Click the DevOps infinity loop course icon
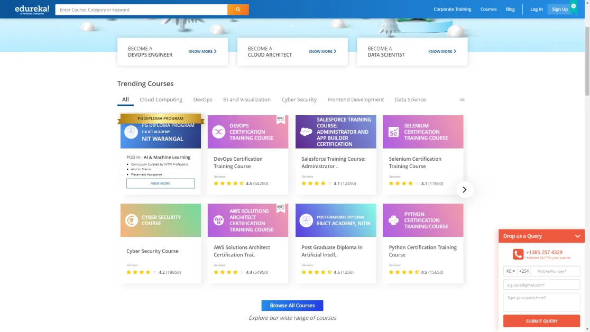Viewport: 590px width, 332px height. (x=219, y=132)
